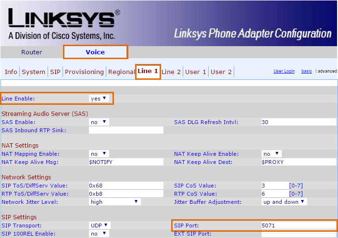Click the SIP Port field
This screenshot has width=338, height=238.
(299, 225)
